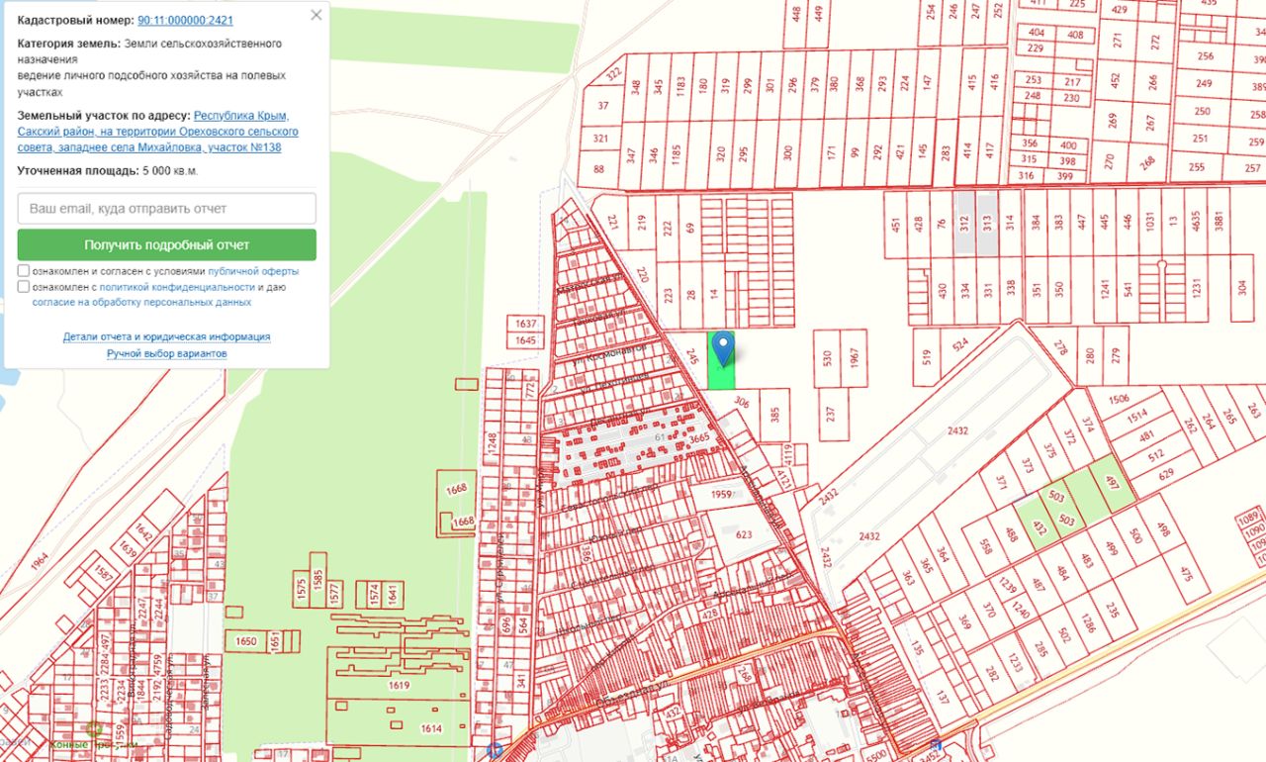Select parcel labeled 3881
The width and height of the screenshot is (1266, 762).
click(x=1220, y=223)
